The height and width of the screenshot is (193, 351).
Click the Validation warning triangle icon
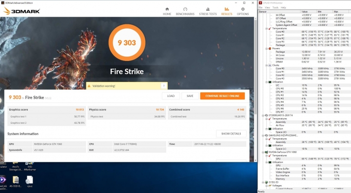[89, 86]
